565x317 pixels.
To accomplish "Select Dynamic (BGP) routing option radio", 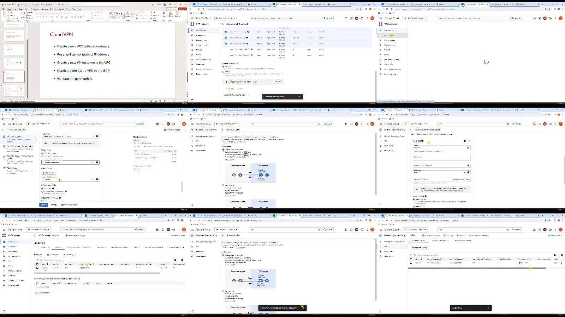I will 414,199.
